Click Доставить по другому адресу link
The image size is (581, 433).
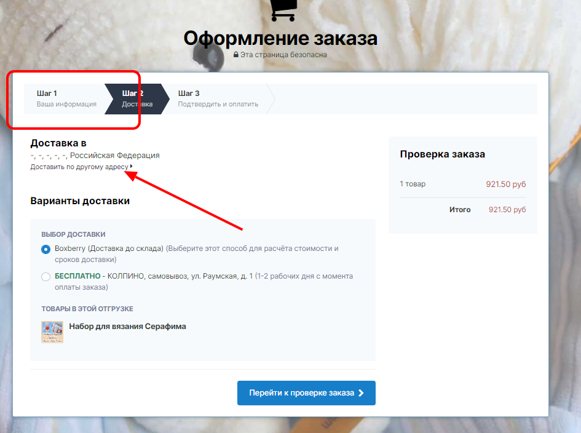79,167
